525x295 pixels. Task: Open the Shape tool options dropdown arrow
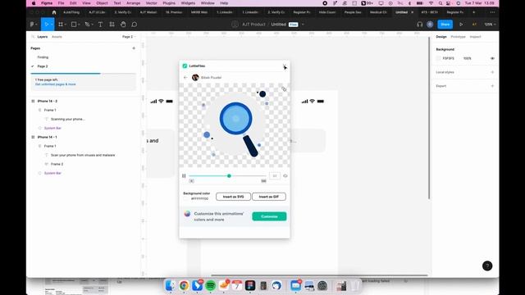[x=79, y=25]
